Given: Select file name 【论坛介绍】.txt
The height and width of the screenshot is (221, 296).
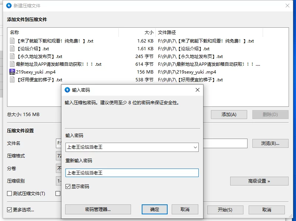Looking at the screenshot, I should [33, 49].
